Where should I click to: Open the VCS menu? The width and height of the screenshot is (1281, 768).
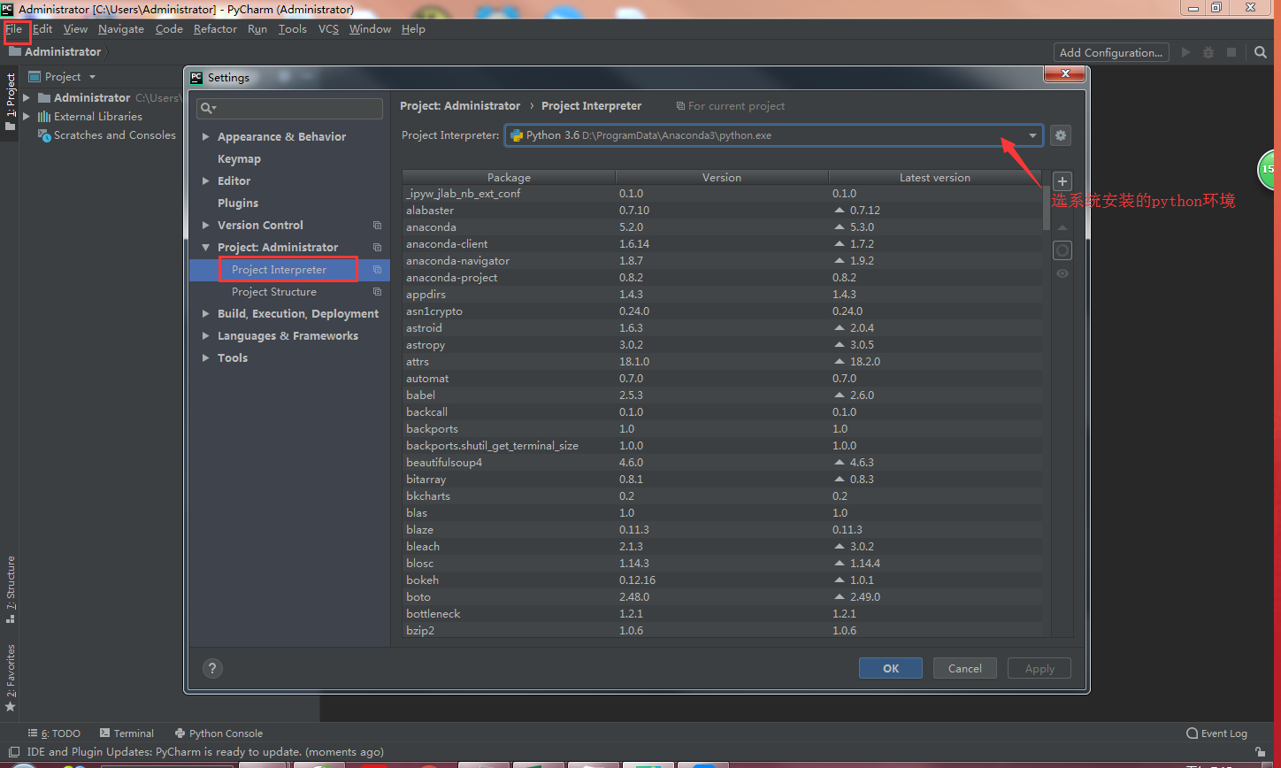328,29
